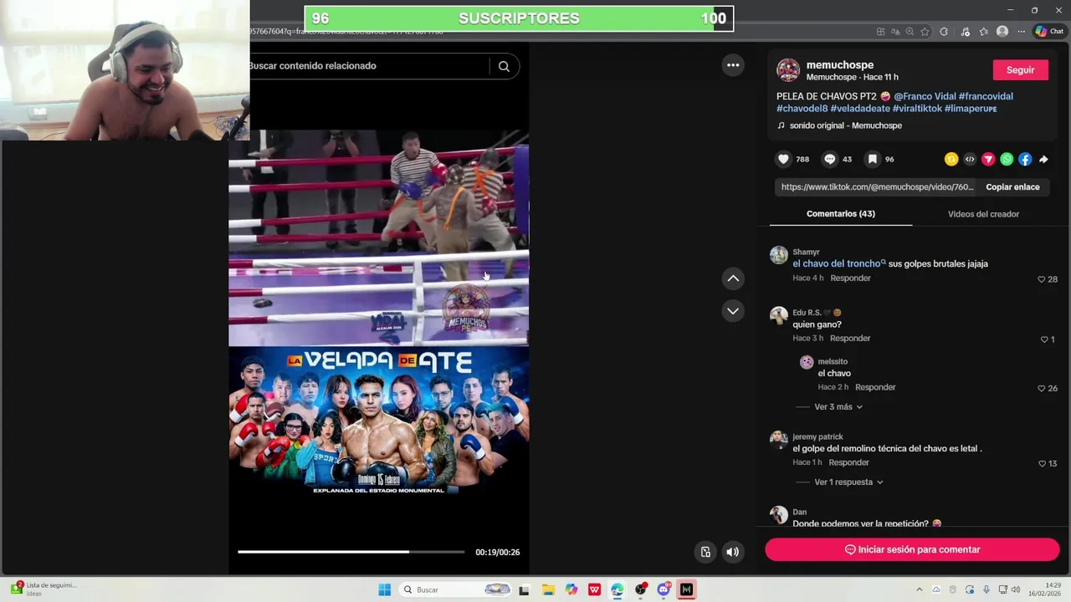Go to previous video with up chevron
Screen dimensions: 1071x602
click(x=733, y=278)
